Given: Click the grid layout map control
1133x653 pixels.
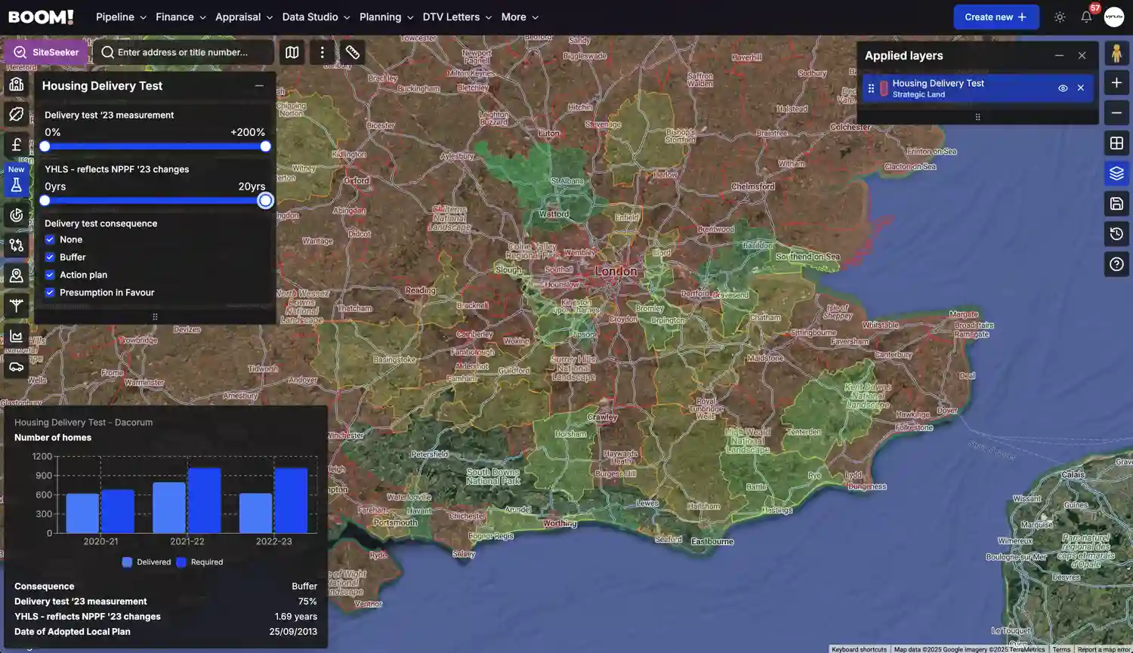Looking at the screenshot, I should 1116,143.
